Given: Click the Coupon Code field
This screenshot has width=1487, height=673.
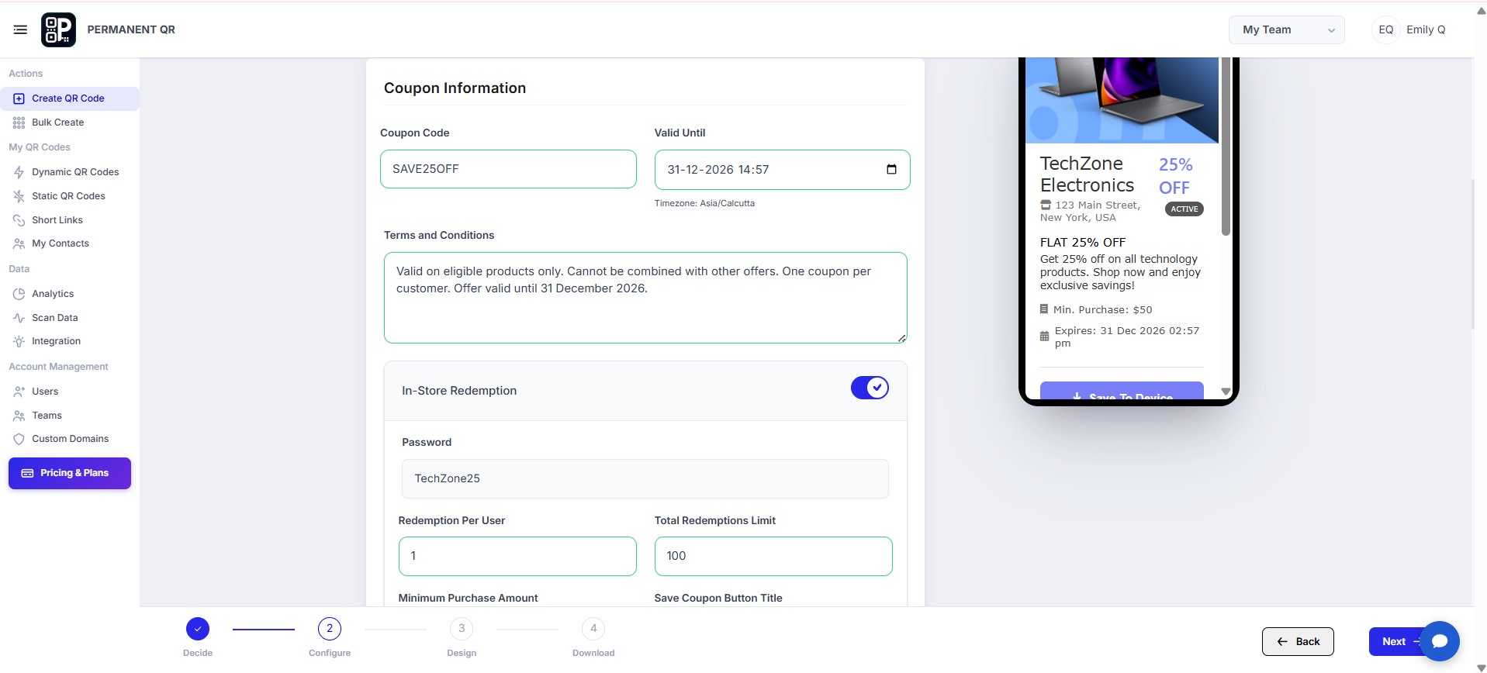Looking at the screenshot, I should 508,169.
